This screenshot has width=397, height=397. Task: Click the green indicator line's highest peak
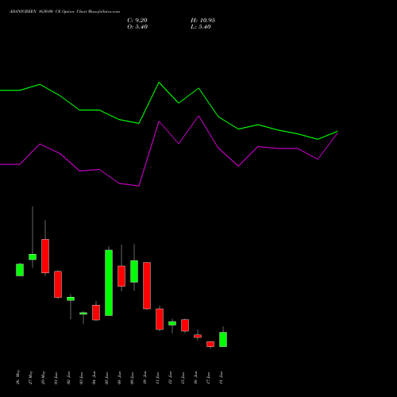[x=159, y=83]
